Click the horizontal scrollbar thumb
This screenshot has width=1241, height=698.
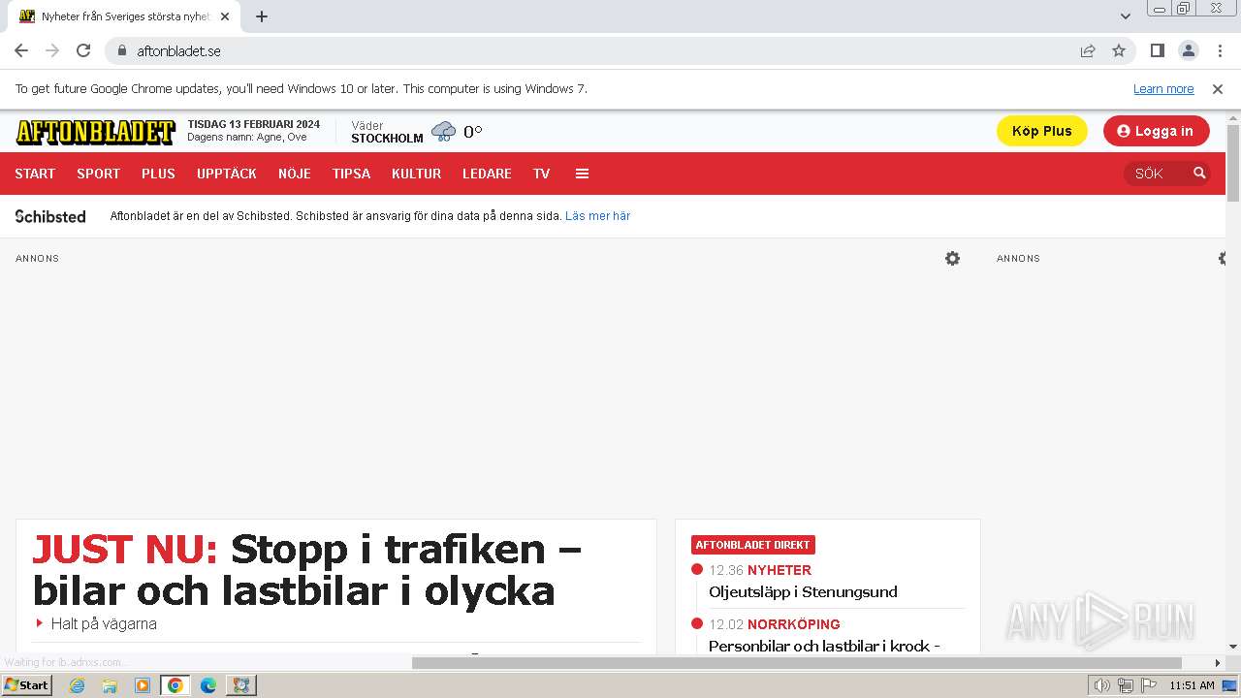coord(796,663)
